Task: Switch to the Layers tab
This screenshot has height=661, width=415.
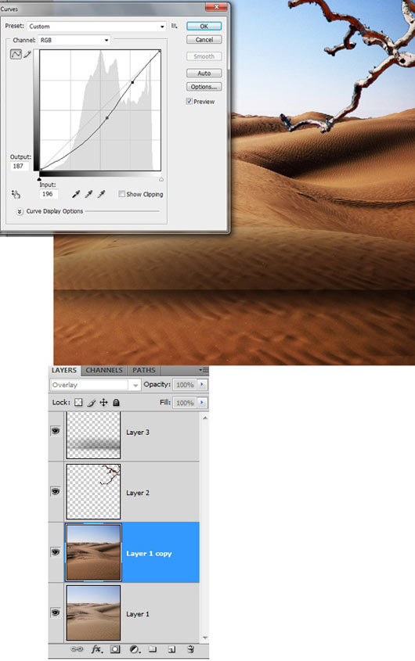Action: click(64, 370)
